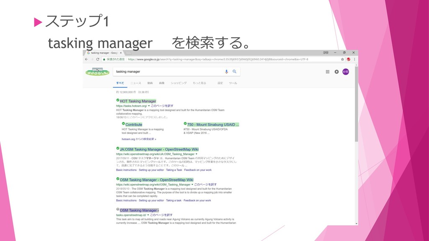Image resolution: width=429 pixels, height=241 pixels.
Task: Bookmark page with the star icon
Action: point(342,59)
